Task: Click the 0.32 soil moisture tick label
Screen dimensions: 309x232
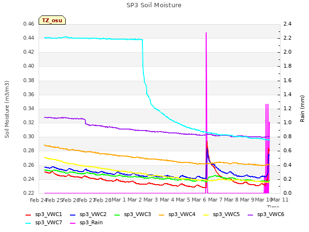Action: (x=29, y=122)
